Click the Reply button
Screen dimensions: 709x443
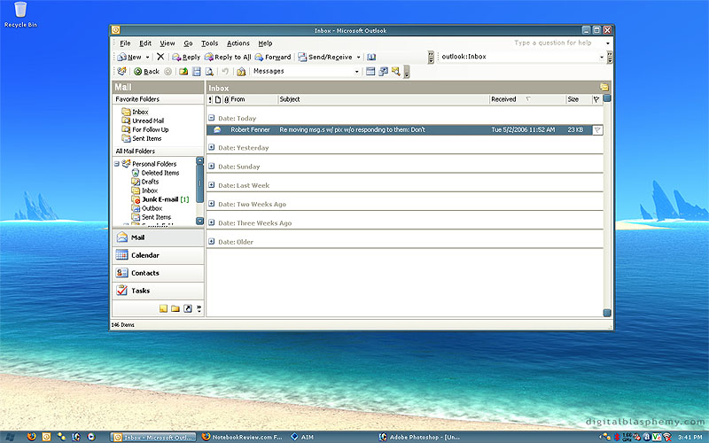coord(186,57)
